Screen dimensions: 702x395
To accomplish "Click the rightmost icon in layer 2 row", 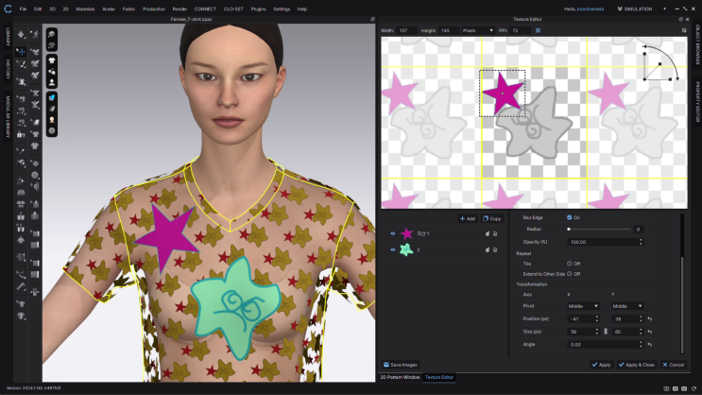I will [495, 249].
